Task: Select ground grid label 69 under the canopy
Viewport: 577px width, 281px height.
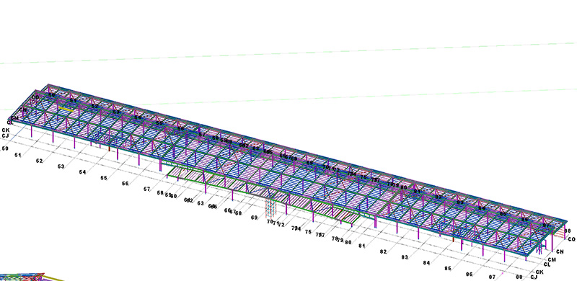Action: coord(255,218)
